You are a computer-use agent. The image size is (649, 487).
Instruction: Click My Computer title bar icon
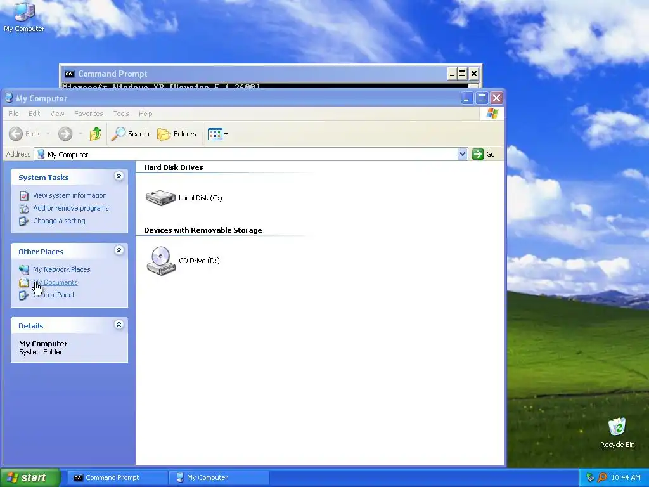pyautogui.click(x=9, y=98)
